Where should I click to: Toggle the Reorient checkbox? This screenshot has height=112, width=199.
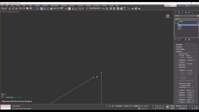(x=187, y=64)
